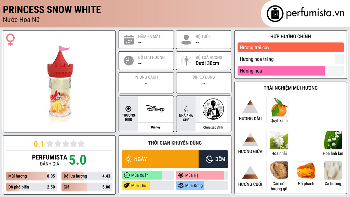Click the Dịp sử dụng info box

[204, 83]
